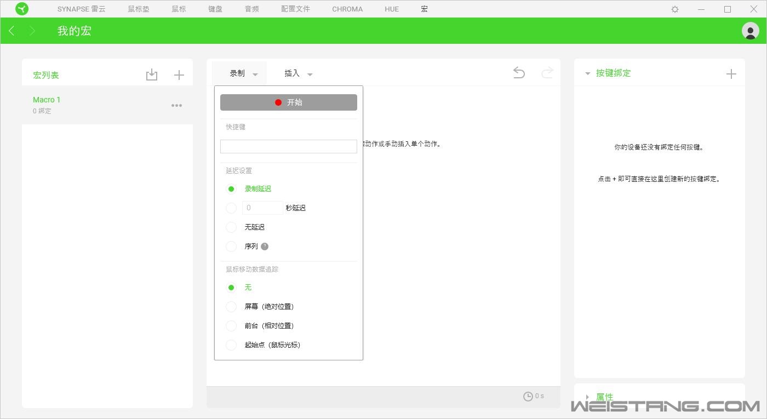Screen dimensions: 767x419
Task: Open user account avatar
Action: [x=750, y=31]
